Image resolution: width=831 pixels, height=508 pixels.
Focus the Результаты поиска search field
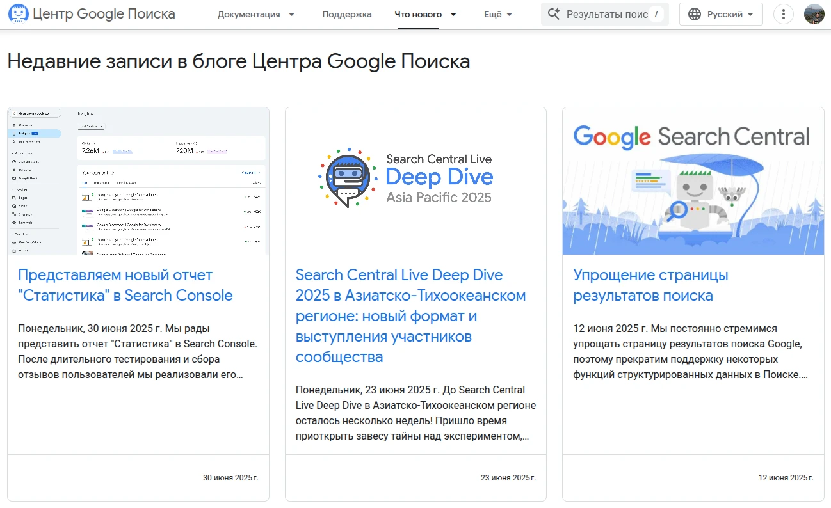tap(605, 14)
